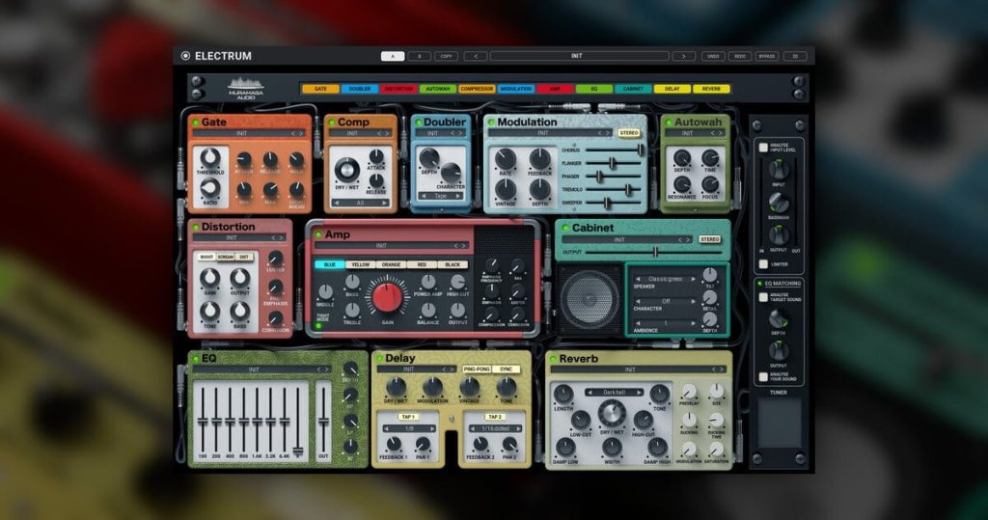
Task: Click the Distortion Gain knob
Action: (209, 279)
